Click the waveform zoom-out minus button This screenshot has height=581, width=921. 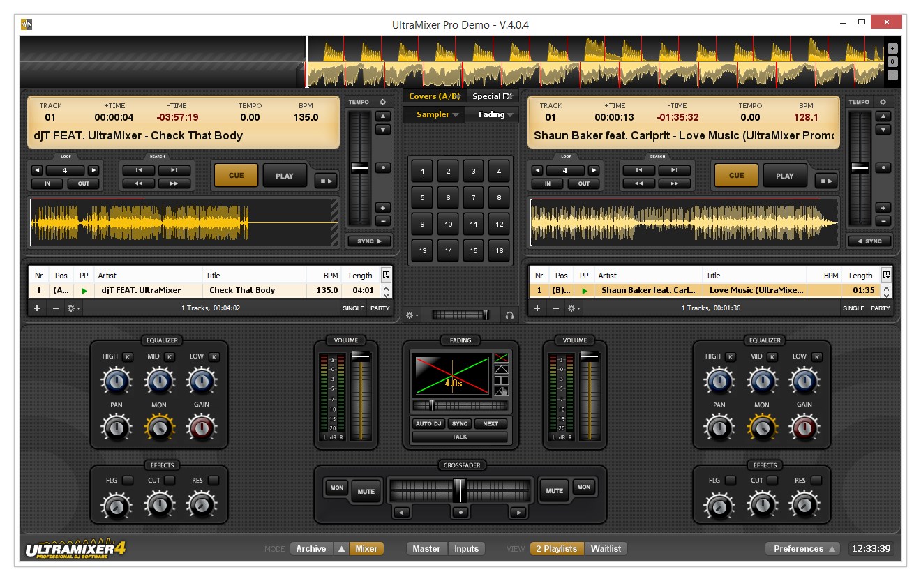(893, 75)
